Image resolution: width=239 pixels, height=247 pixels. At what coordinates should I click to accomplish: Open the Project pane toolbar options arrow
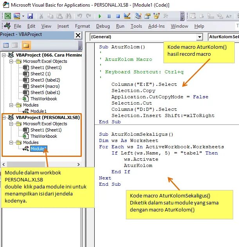click(80, 46)
